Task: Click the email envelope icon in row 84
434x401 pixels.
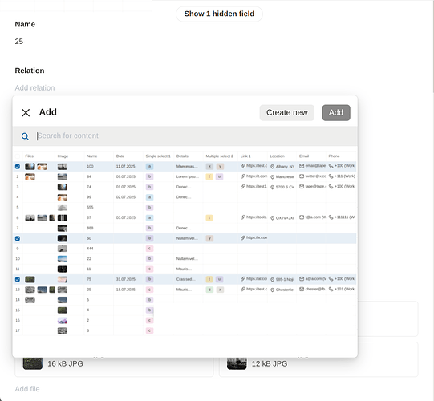Action: pyautogui.click(x=302, y=176)
